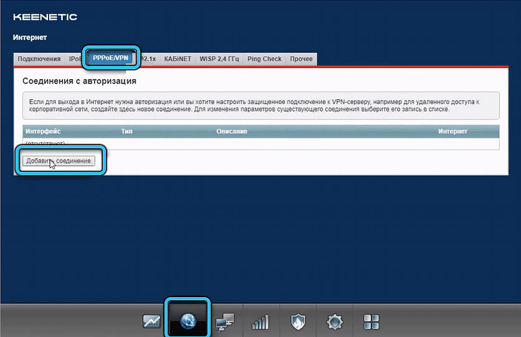Open the security shield icon

click(x=298, y=321)
